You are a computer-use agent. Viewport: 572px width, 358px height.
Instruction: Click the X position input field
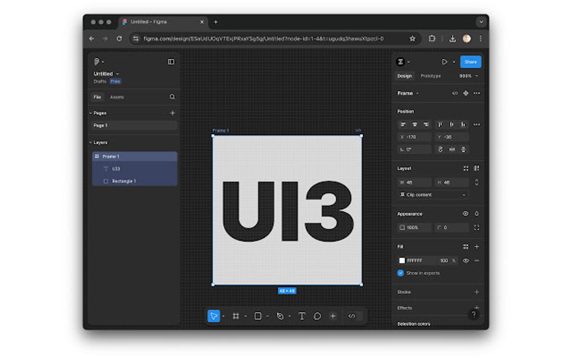pos(415,136)
